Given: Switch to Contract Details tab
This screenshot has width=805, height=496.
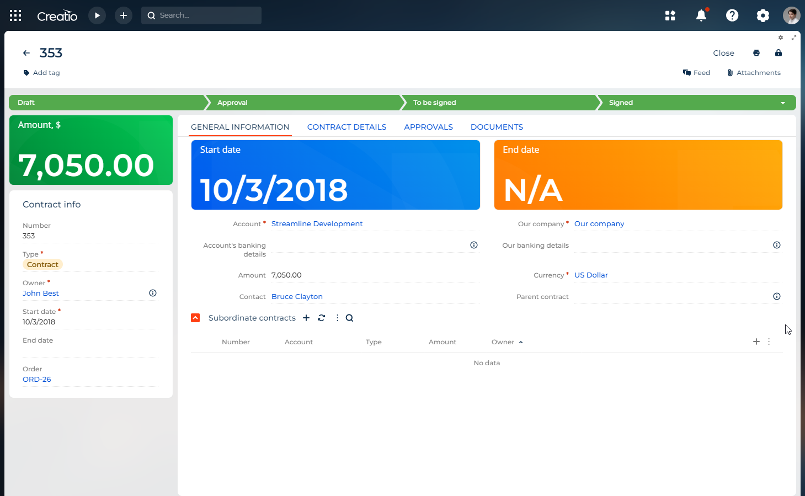Looking at the screenshot, I should point(346,127).
